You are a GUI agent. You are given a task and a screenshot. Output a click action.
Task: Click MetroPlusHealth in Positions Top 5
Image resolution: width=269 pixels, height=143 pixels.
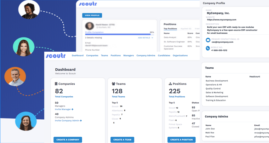tap(177, 116)
